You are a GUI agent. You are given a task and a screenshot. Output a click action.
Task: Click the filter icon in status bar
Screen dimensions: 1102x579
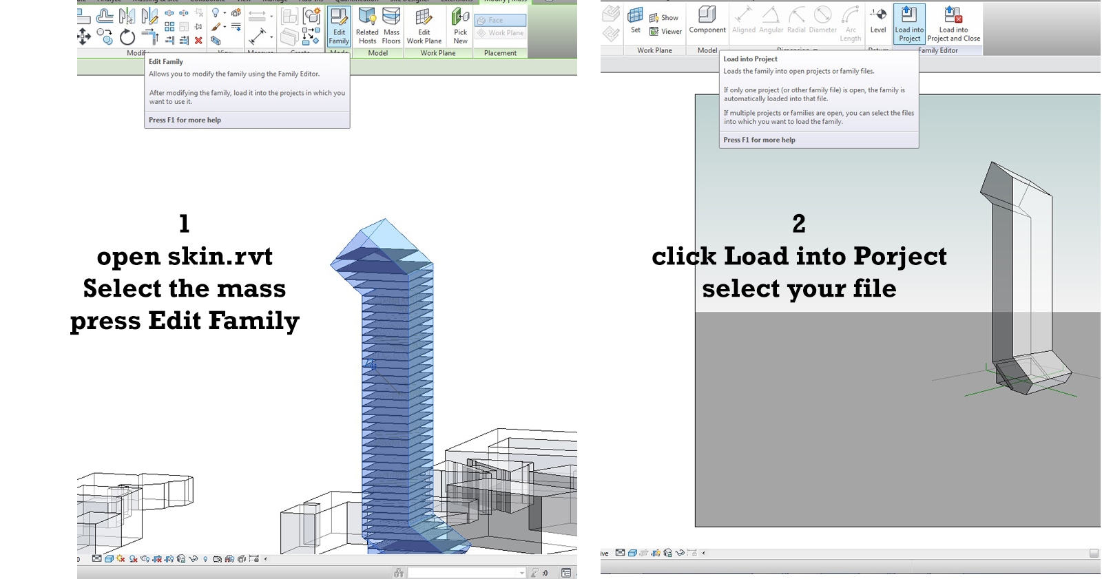[535, 573]
